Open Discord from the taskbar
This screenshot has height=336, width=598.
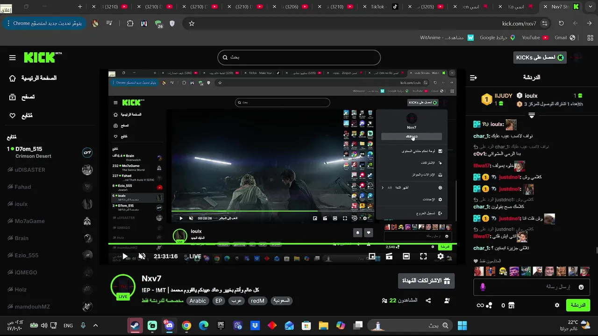pyautogui.click(x=169, y=325)
